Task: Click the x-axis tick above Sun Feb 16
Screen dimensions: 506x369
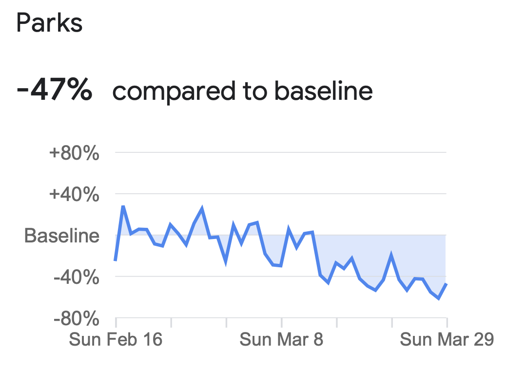Action: [x=116, y=322]
